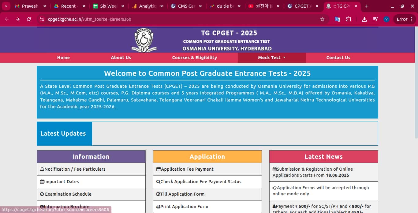Click the Application Forms accepted online news item
Image resolution: width=418 pixels, height=213 pixels.
coord(324,191)
